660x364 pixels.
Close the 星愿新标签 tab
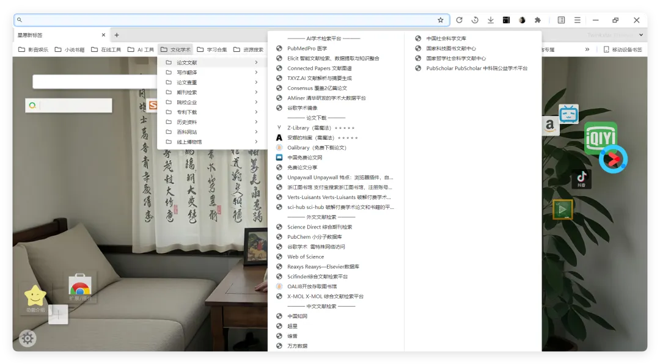[x=103, y=35]
